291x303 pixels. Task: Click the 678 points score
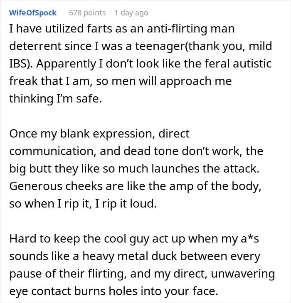coord(87,13)
